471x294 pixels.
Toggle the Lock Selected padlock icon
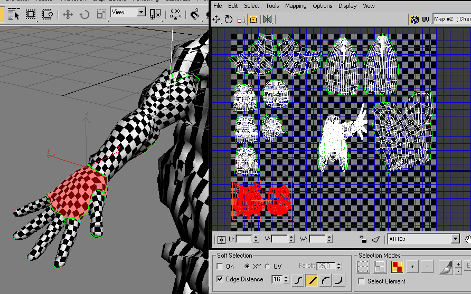coord(363,239)
